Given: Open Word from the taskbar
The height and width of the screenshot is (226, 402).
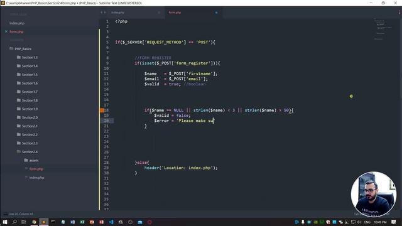Looking at the screenshot, I should [x=73, y=222].
